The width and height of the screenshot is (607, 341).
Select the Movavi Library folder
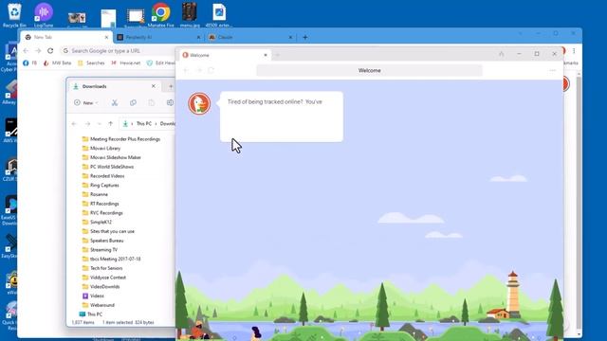click(101, 148)
